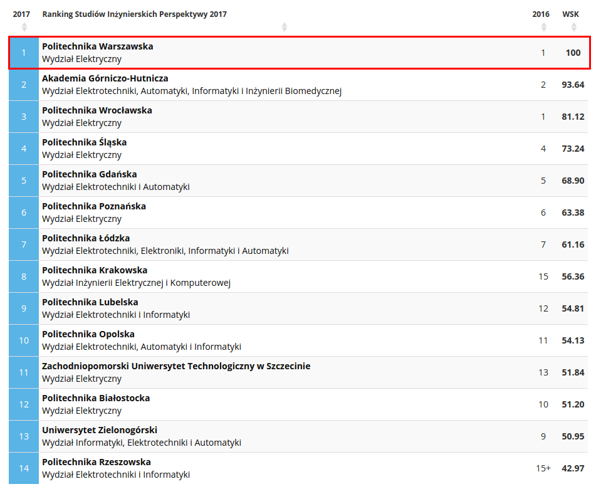Click the WSK score 42.97
Image resolution: width=596 pixels, height=489 pixels.
click(573, 468)
